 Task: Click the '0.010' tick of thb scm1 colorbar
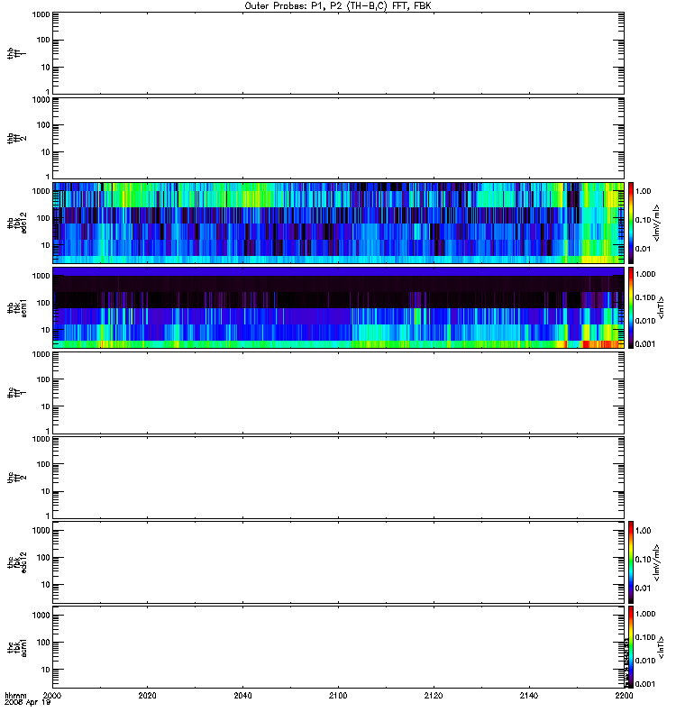645,321
